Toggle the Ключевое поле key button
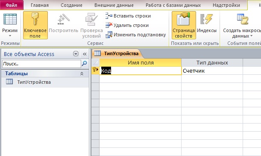The image size is (261, 156). (x=35, y=25)
